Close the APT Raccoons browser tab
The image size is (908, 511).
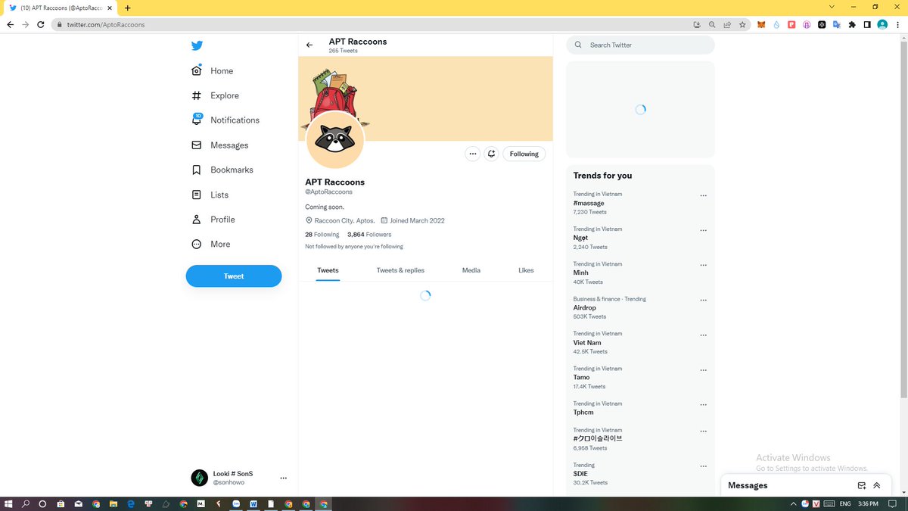(108, 8)
